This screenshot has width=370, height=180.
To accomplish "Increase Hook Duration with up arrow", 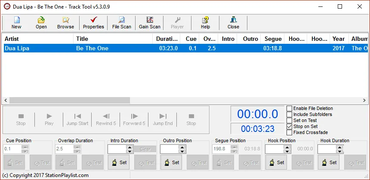I will 339,147.
